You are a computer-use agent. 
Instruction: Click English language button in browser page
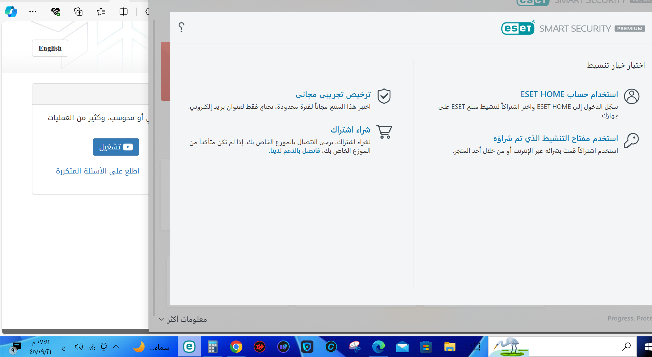50,48
